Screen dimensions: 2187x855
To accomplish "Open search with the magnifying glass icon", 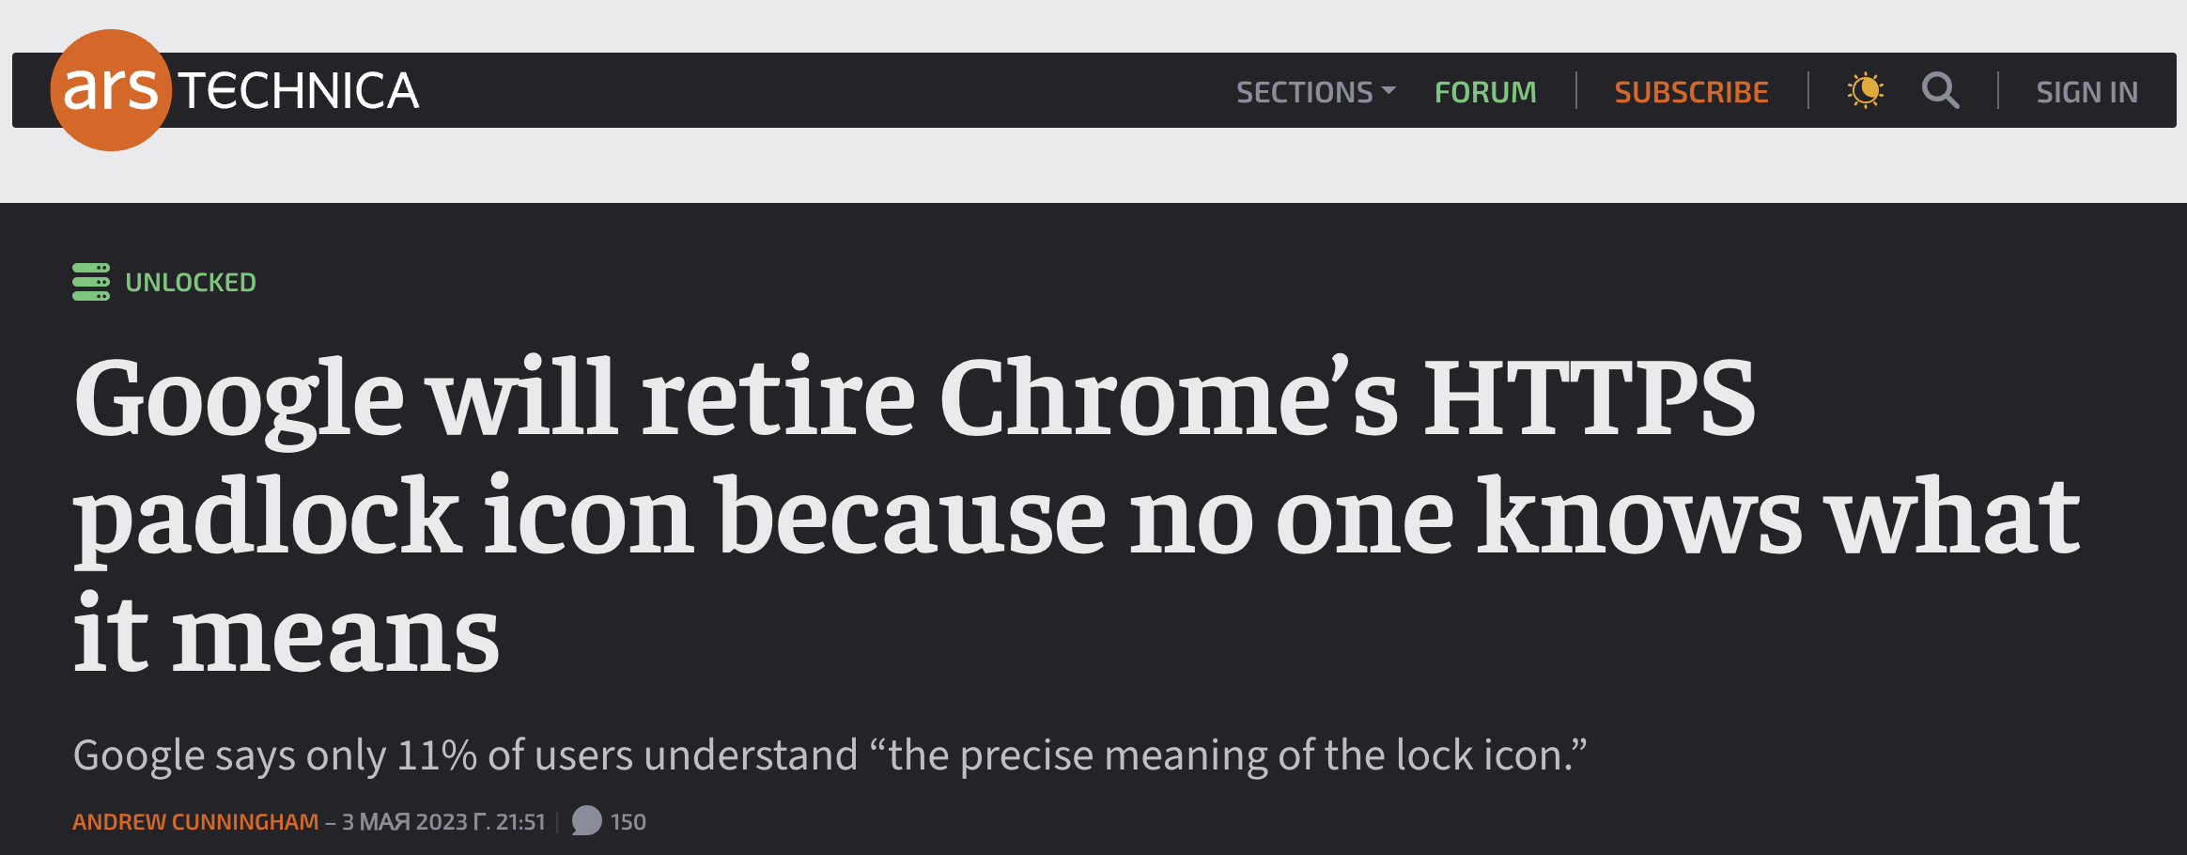I will (1940, 90).
